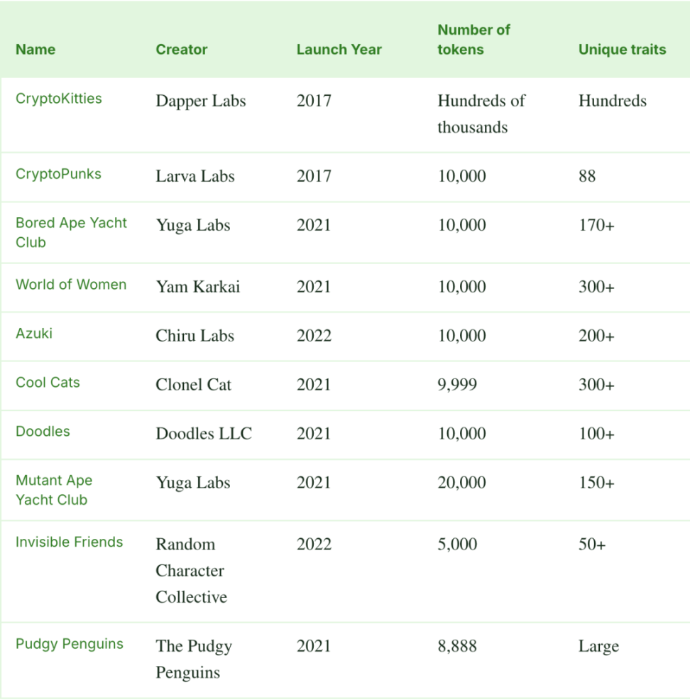690x700 pixels.
Task: Follow the Invisible Friends link
Action: (x=69, y=542)
